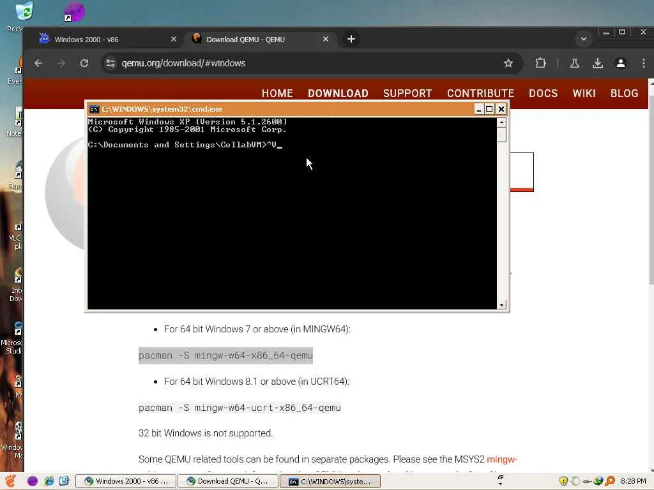
Task: Click the mingw- link in MSYS2 sentence
Action: point(502,459)
